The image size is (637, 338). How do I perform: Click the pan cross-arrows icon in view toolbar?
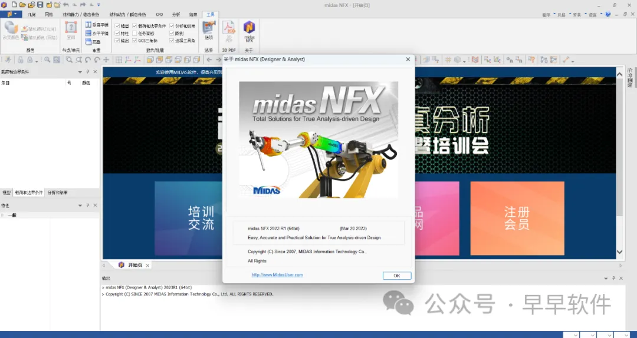pos(106,60)
